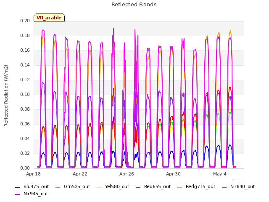269x202 pixels.
Task: Click the orange Redg715_out legend swatch
Action: coord(180,187)
